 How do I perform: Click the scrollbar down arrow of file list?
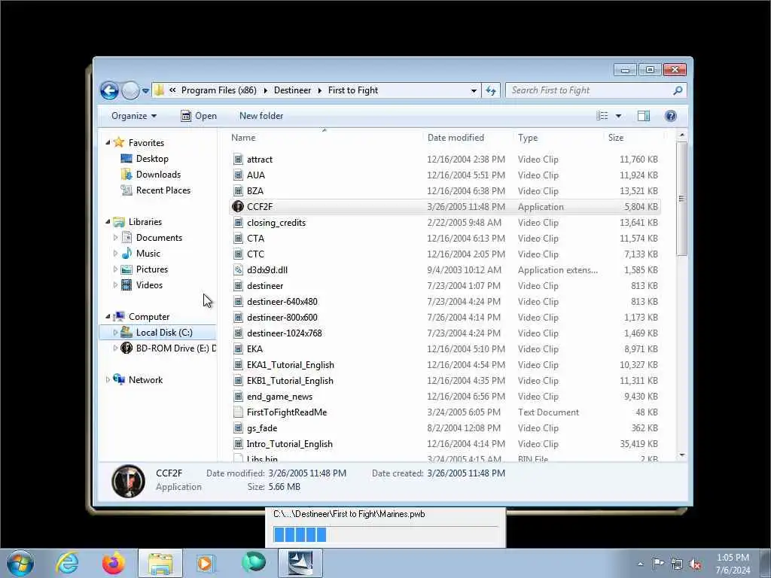pyautogui.click(x=681, y=455)
